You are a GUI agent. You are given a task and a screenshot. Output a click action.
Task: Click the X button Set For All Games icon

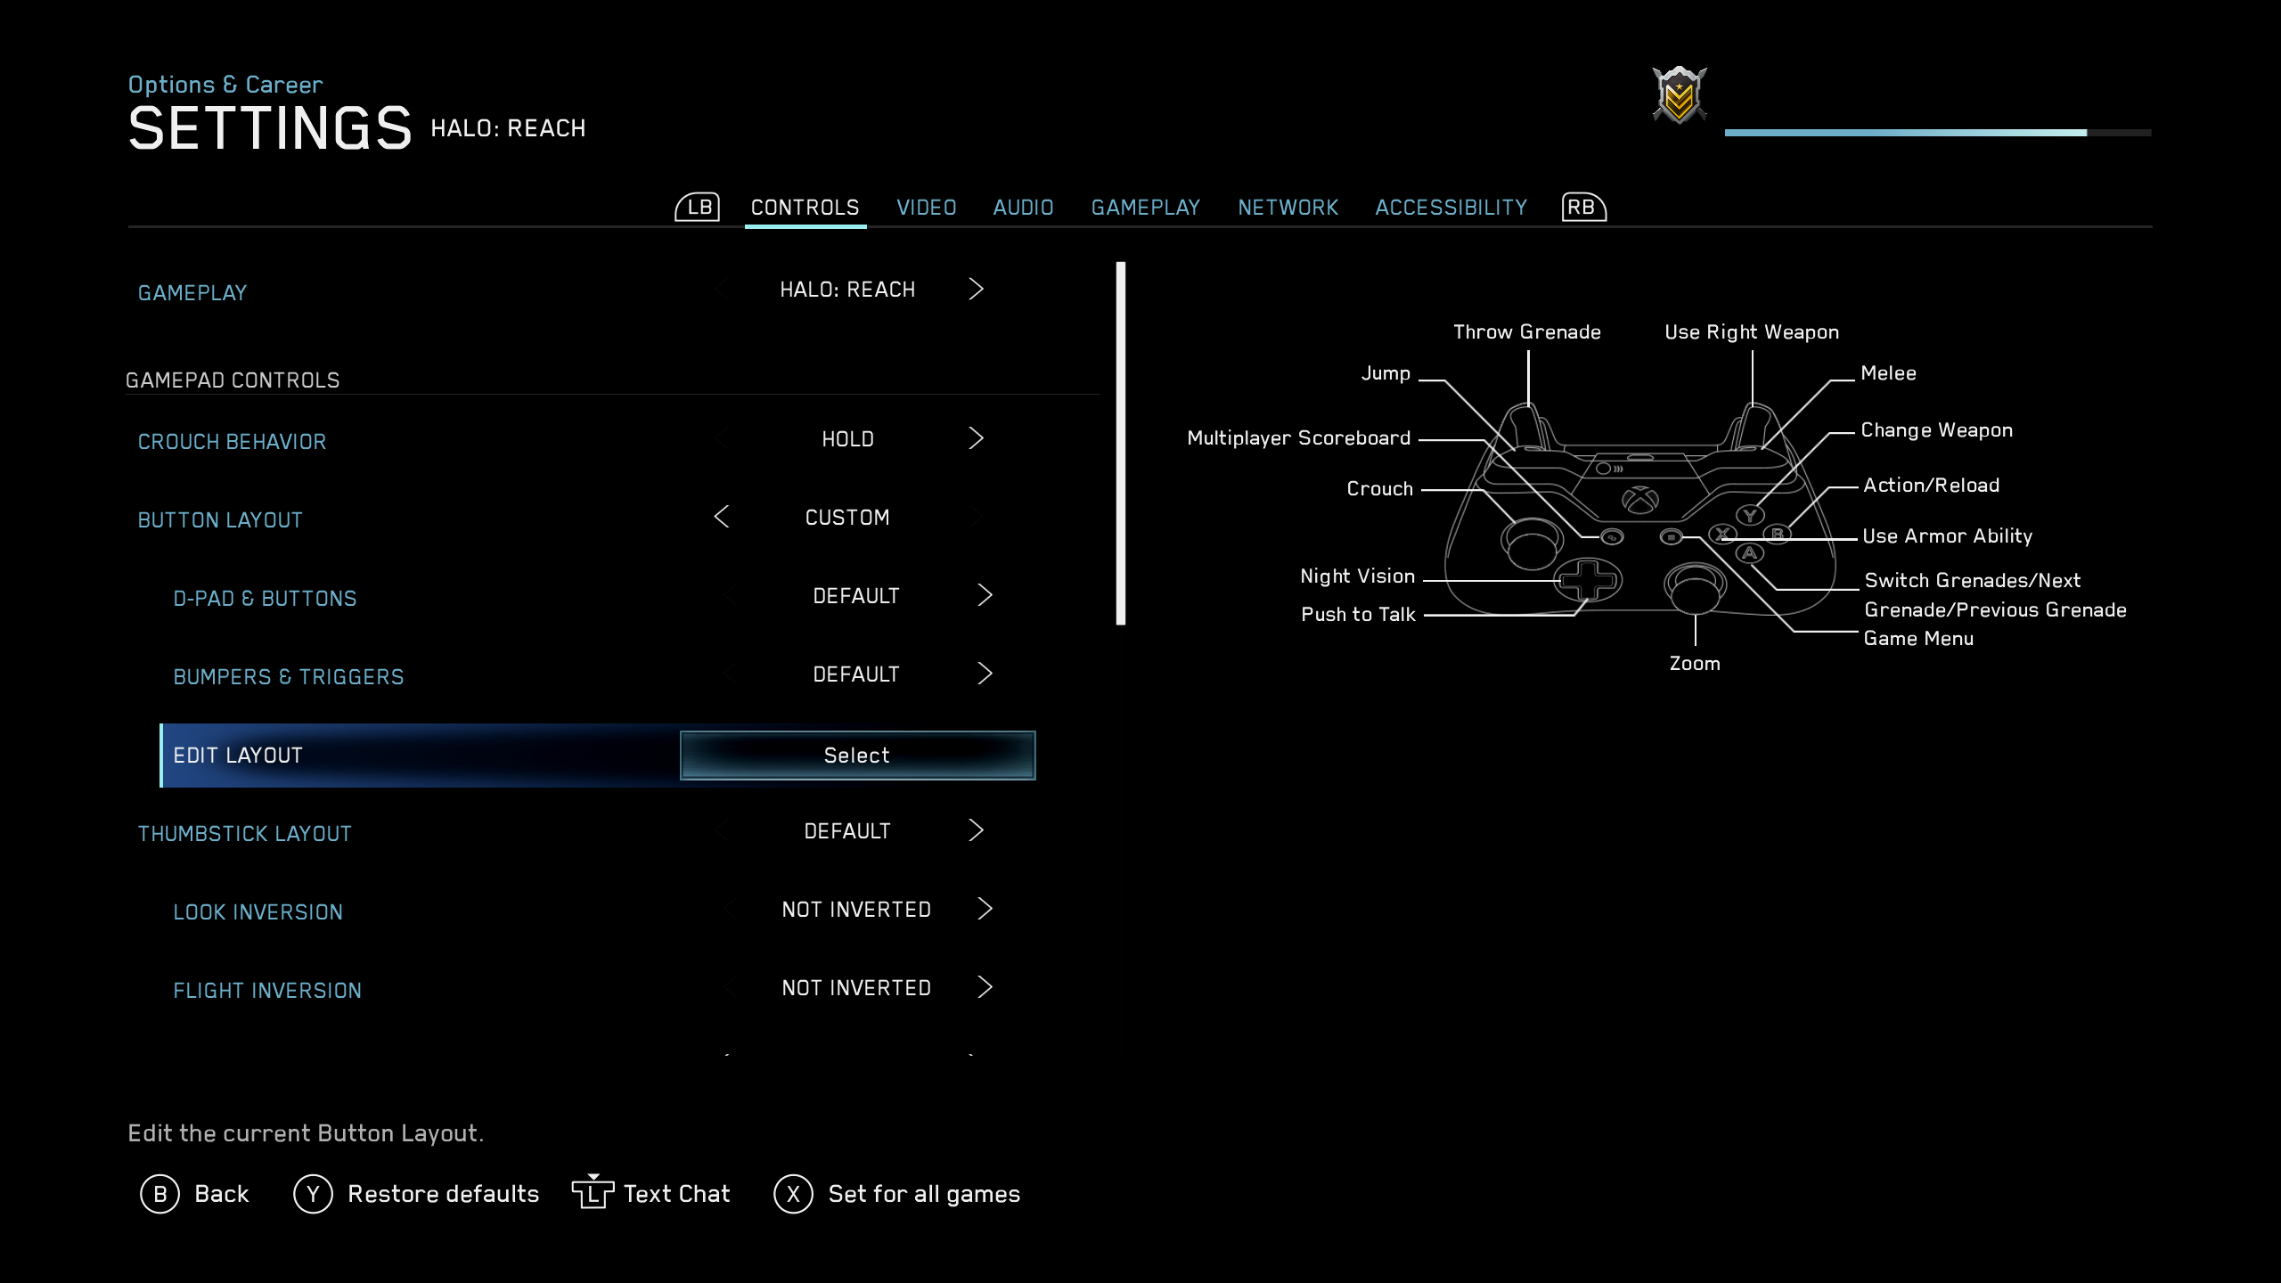(x=791, y=1194)
